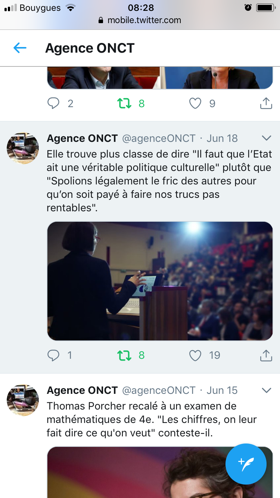Expand options chevron on the Jun 18 tweet
280x498 pixels.
(x=267, y=138)
